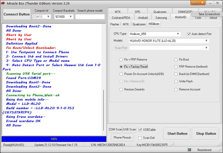This screenshot has height=153, width=223.
Task: Open Phone Pinouts
Action: coord(122,138)
